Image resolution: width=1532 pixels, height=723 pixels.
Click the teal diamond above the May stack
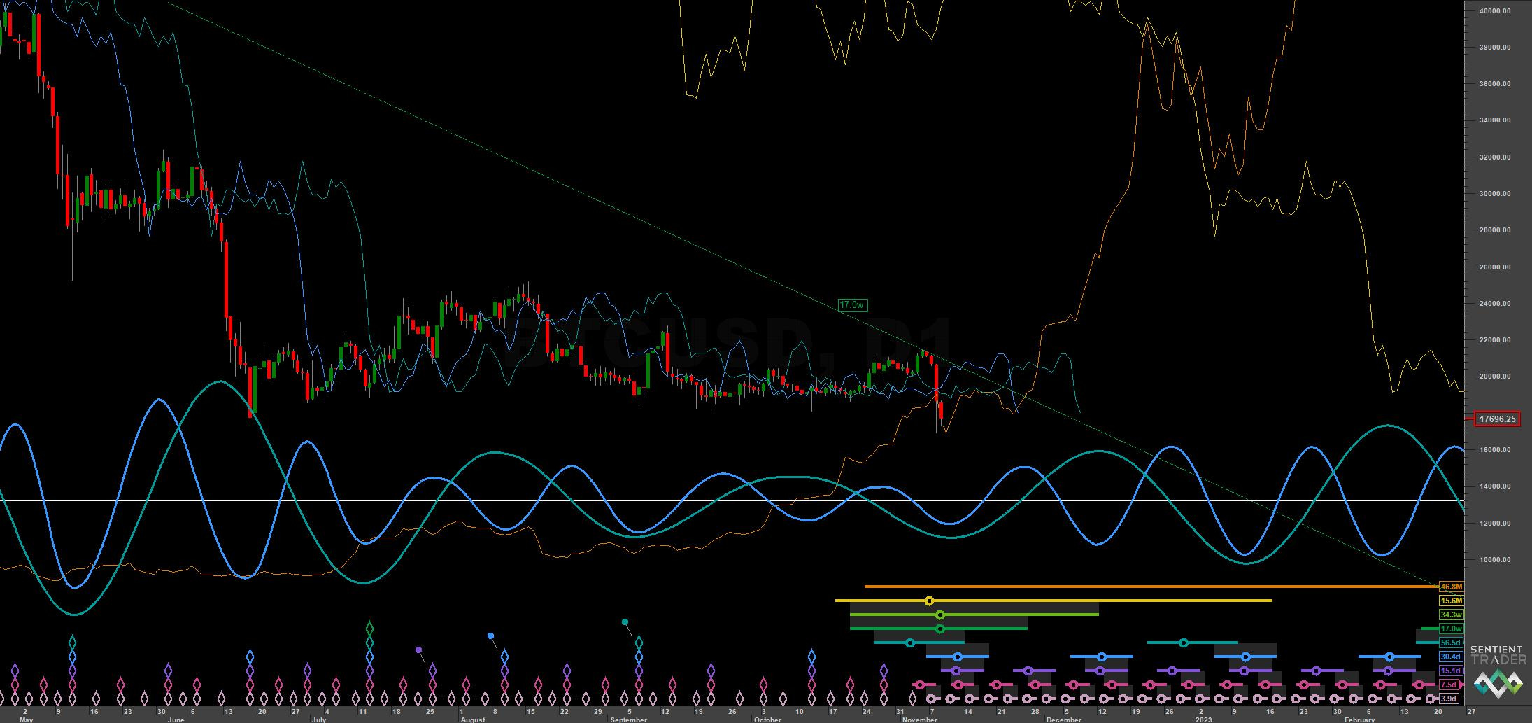(x=72, y=642)
